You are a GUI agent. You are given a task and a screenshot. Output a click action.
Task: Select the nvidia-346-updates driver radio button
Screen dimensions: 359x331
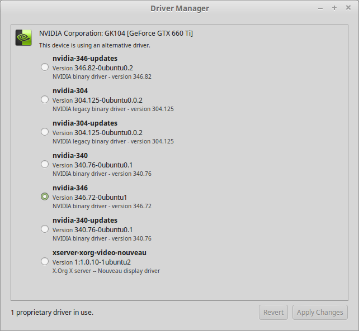(45, 67)
